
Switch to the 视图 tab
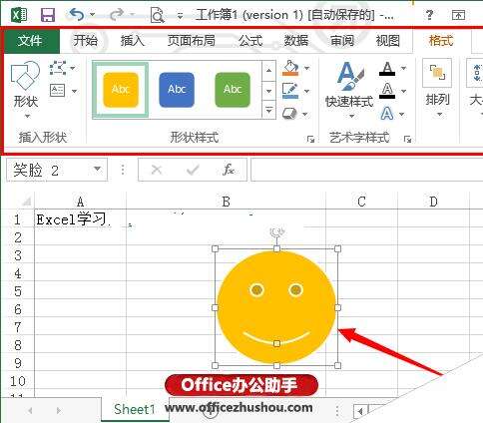(388, 41)
